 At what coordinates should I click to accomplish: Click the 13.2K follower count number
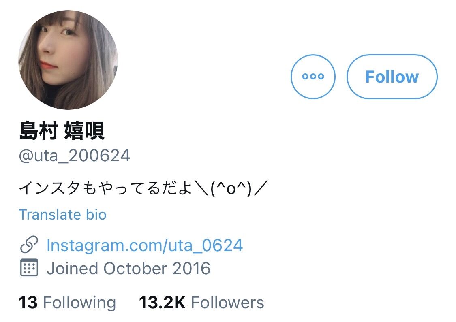click(162, 303)
